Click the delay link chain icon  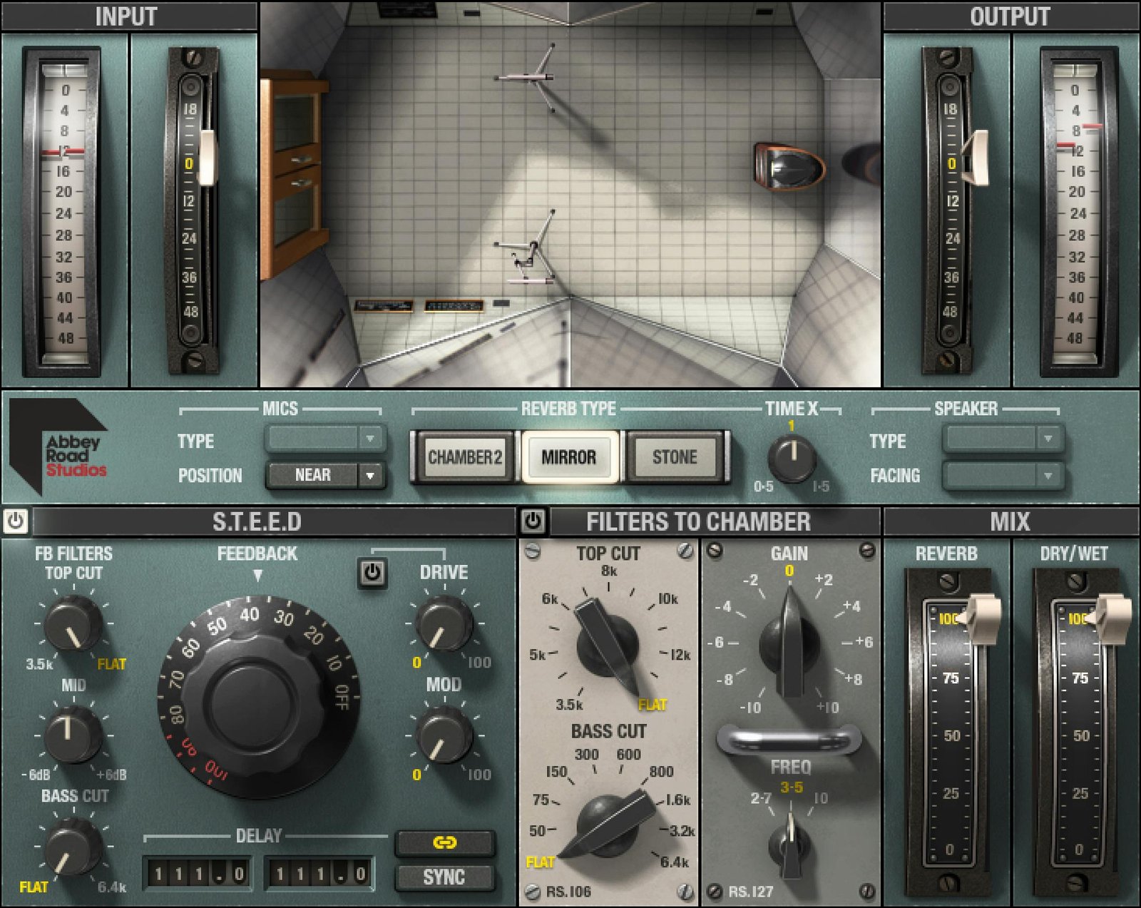[x=444, y=843]
